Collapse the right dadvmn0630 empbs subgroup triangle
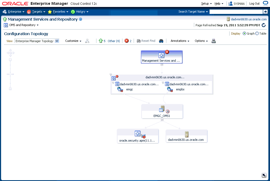This screenshot has height=181, width=270. (x=163, y=83)
